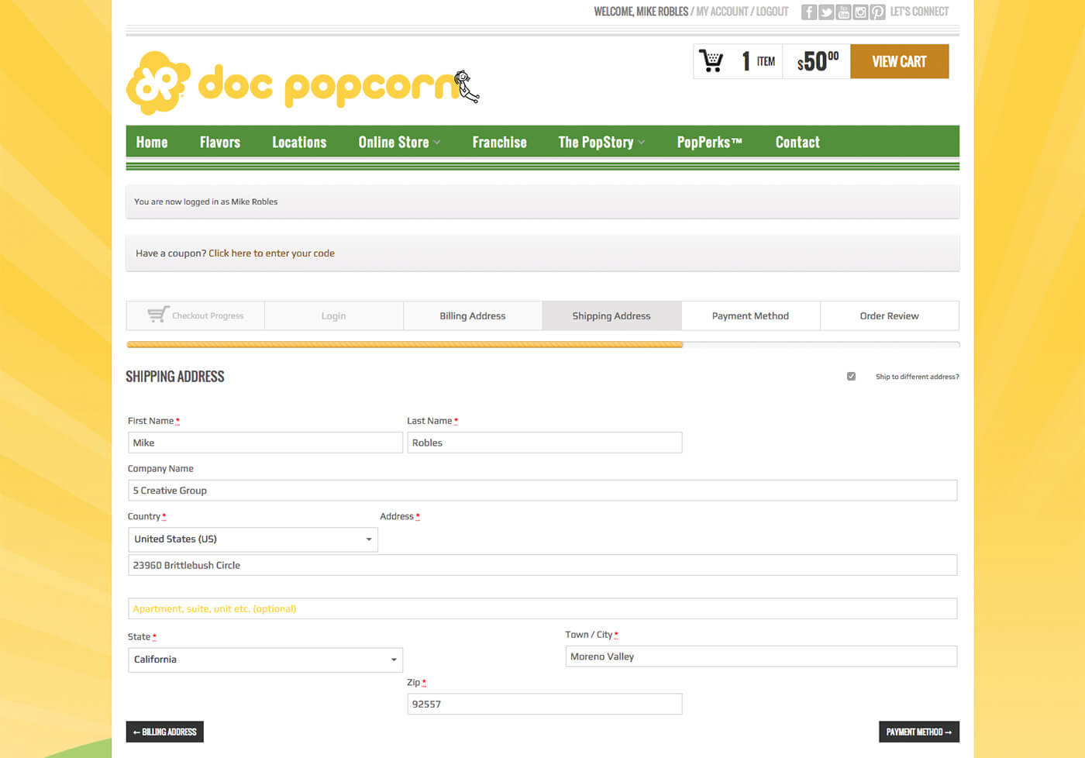Image resolution: width=1085 pixels, height=758 pixels.
Task: Click the checkout progress bar
Action: (542, 344)
